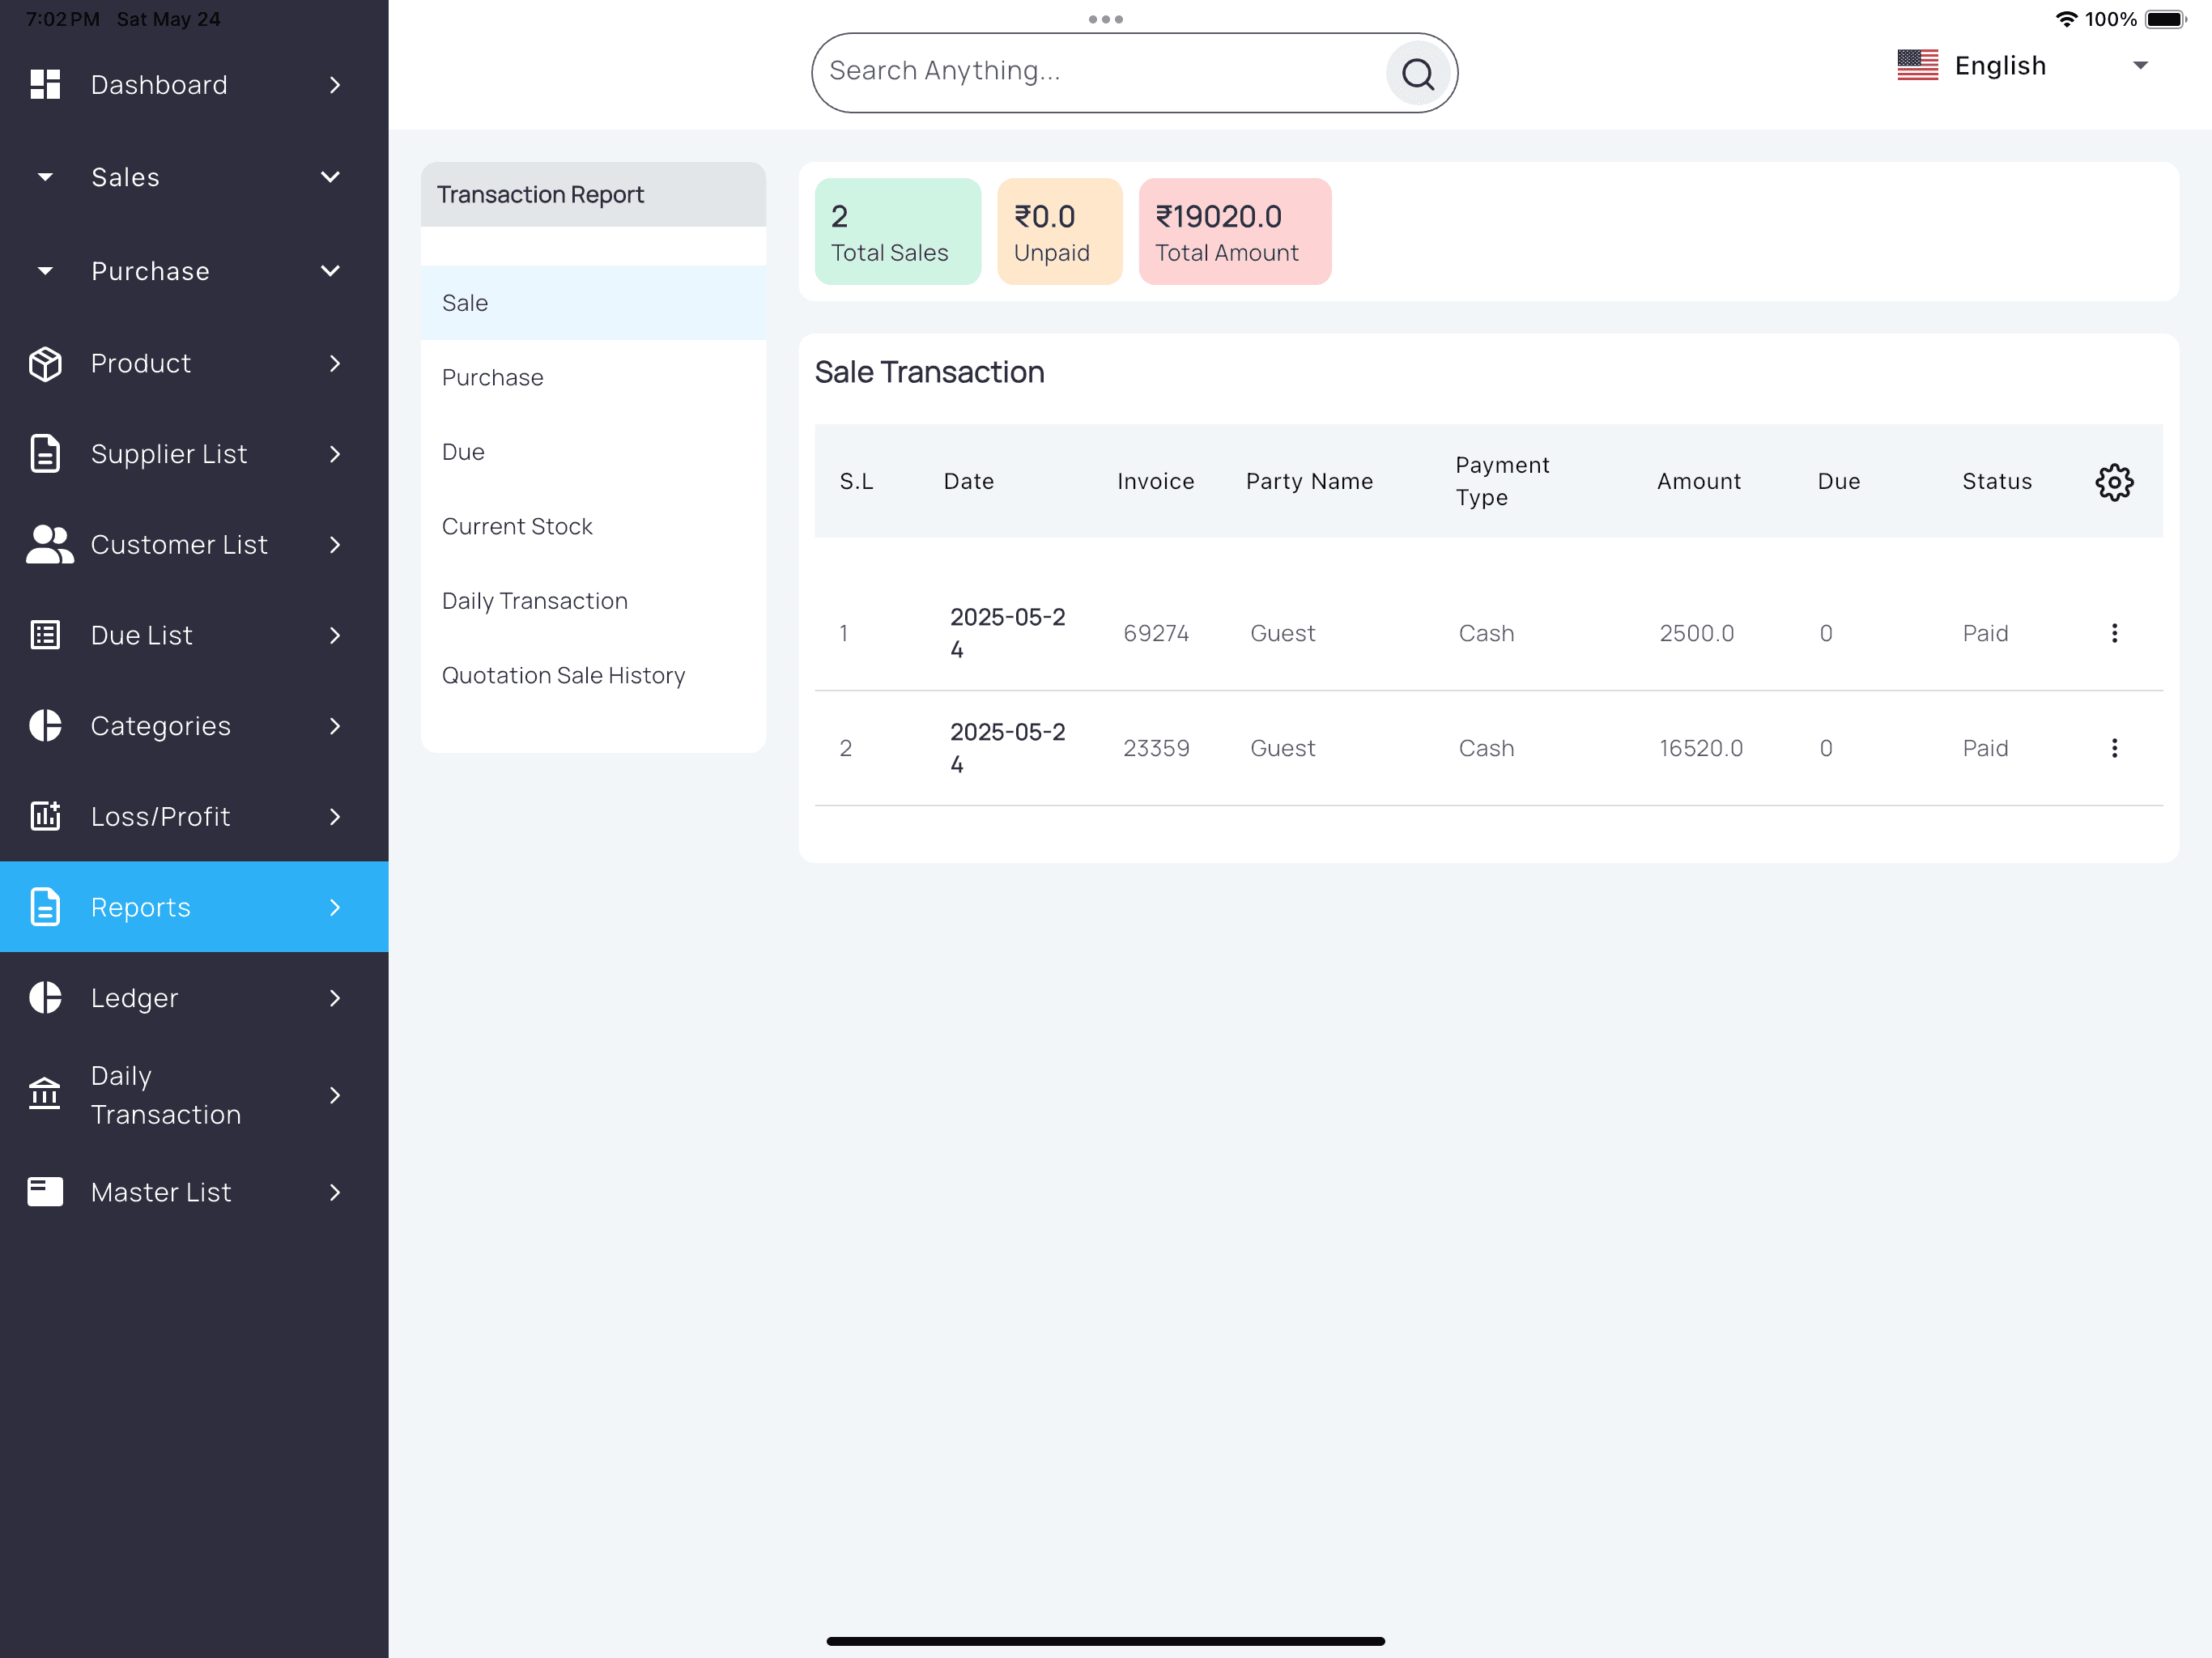Click the Customer List people icon
This screenshot has width=2212, height=1658.
(x=49, y=545)
